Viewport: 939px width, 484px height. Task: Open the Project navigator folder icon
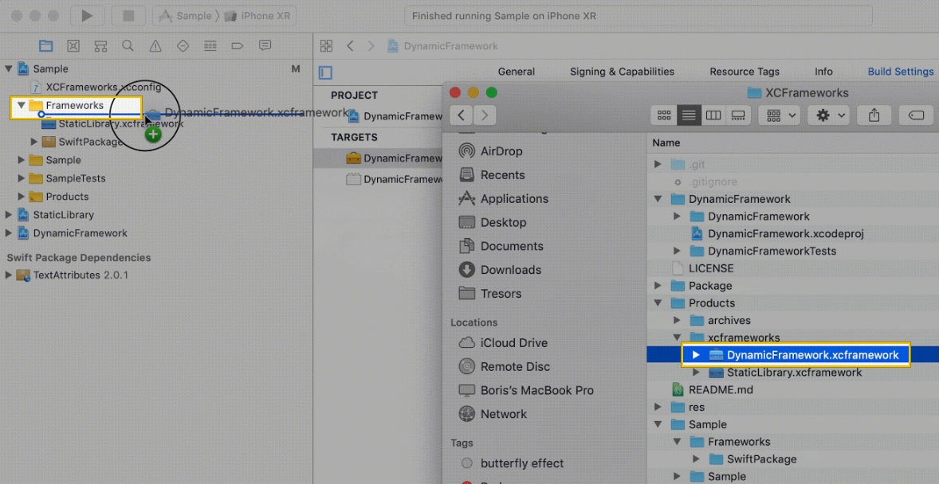click(x=46, y=45)
